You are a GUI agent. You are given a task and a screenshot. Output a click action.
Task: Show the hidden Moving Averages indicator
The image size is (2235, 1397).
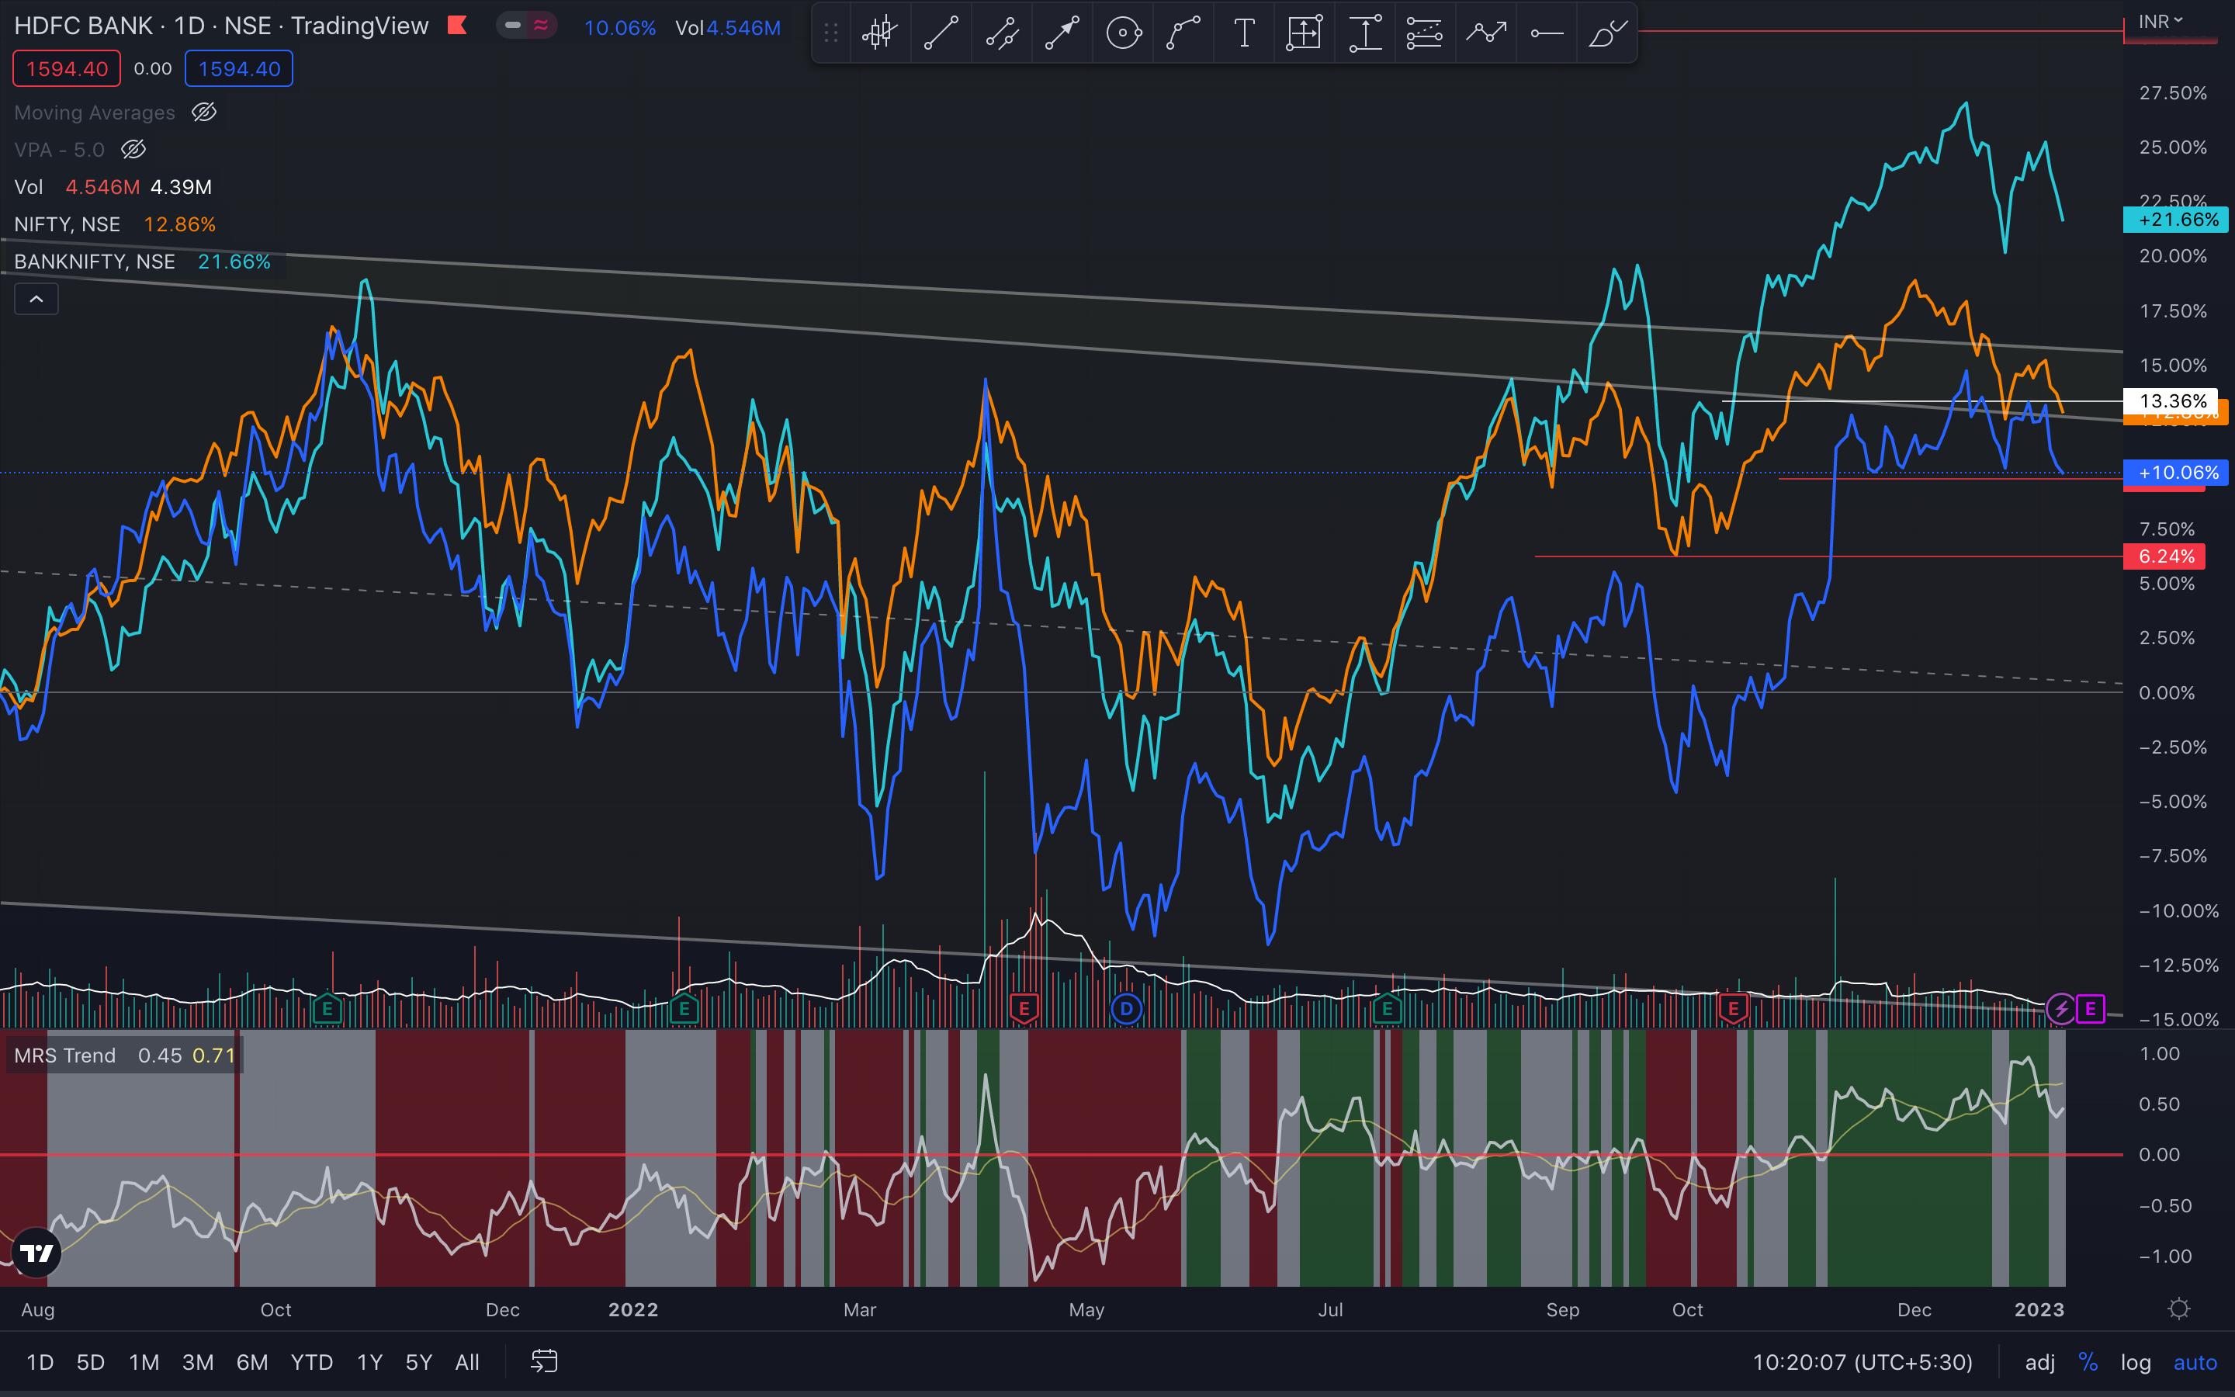click(x=203, y=113)
